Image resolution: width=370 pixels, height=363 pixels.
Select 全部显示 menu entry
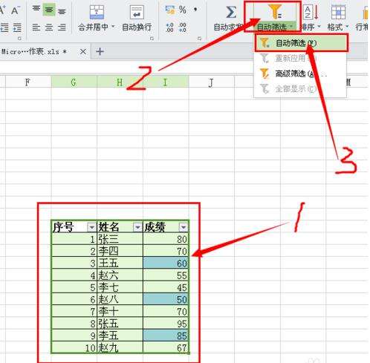click(300, 88)
